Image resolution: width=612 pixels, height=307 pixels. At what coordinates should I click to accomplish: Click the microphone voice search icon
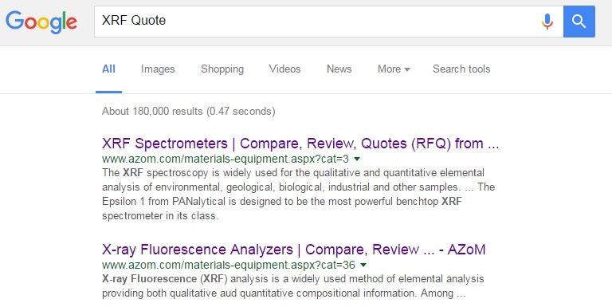(x=547, y=22)
